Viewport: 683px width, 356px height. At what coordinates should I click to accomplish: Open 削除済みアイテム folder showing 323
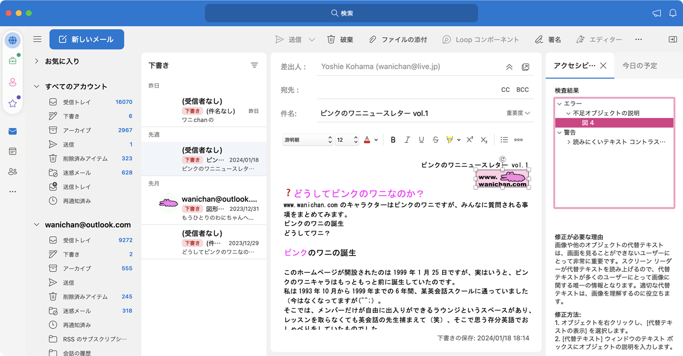point(90,158)
